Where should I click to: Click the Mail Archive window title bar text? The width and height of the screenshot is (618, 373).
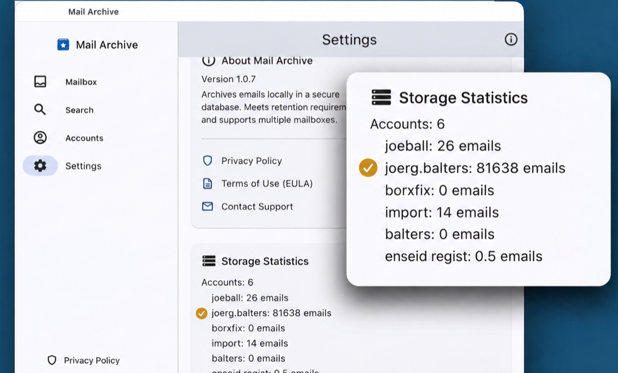pos(93,12)
